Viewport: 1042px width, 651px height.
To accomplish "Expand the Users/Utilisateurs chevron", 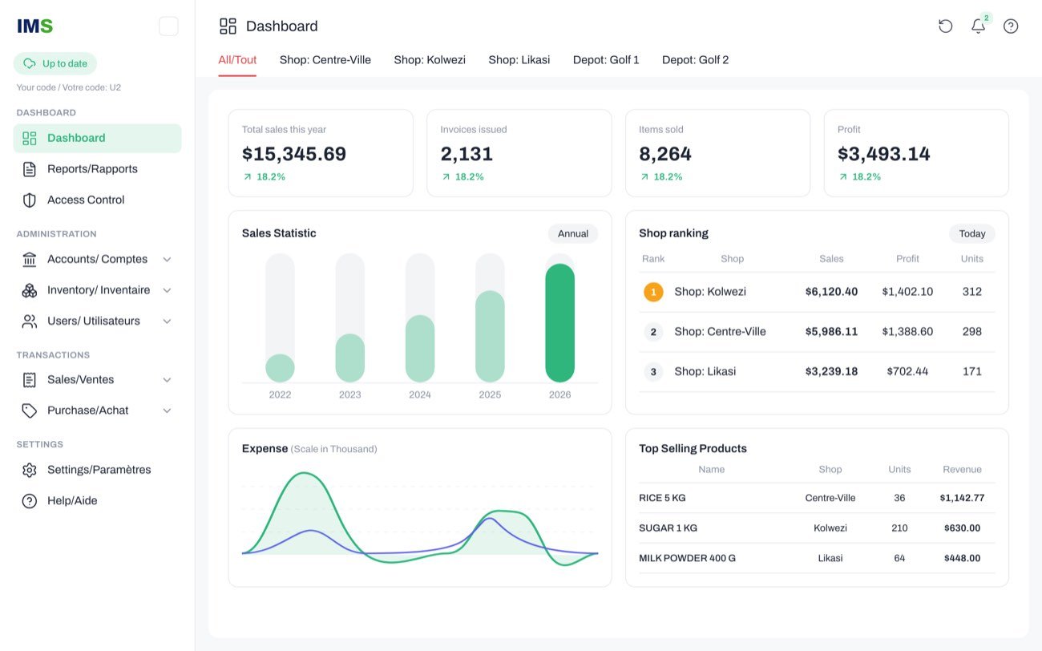I will tap(167, 321).
